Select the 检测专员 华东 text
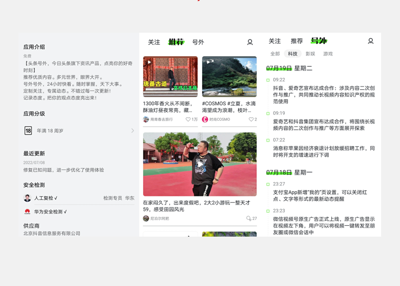 [x=119, y=198]
